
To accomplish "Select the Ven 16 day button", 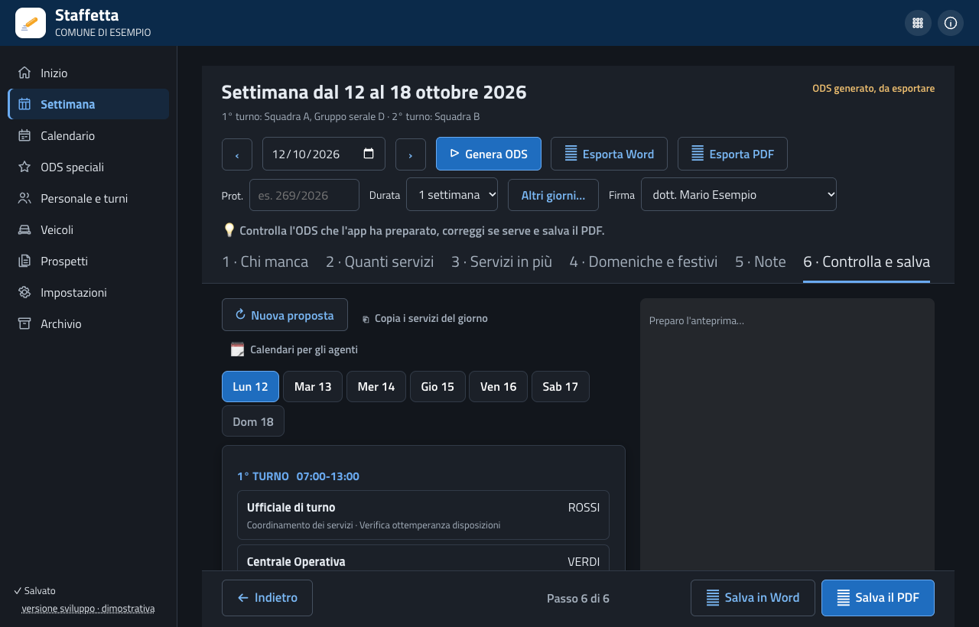I will click(499, 386).
